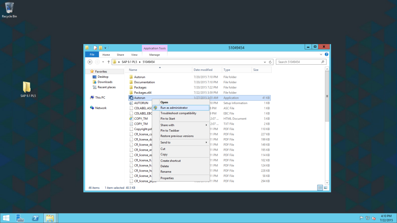Sort by the Size column header
Screen dimensions: 397x223
tap(262, 70)
